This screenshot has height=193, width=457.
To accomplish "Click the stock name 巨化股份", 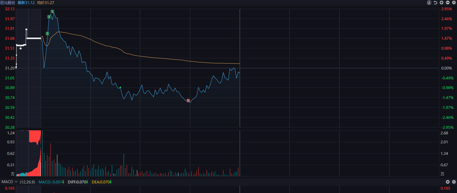I will point(8,2).
